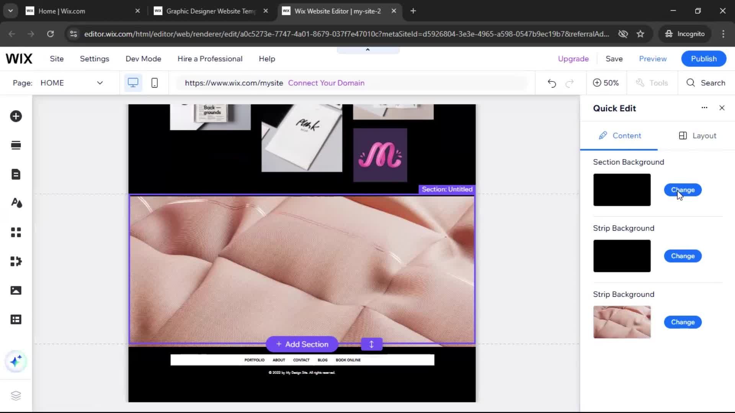Click the pink fabric Strip Background thumbnail
735x413 pixels.
pyautogui.click(x=622, y=322)
